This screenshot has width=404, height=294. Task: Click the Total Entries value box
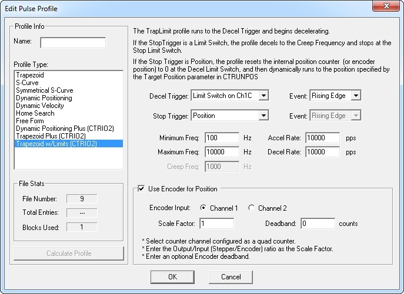pos(82,212)
